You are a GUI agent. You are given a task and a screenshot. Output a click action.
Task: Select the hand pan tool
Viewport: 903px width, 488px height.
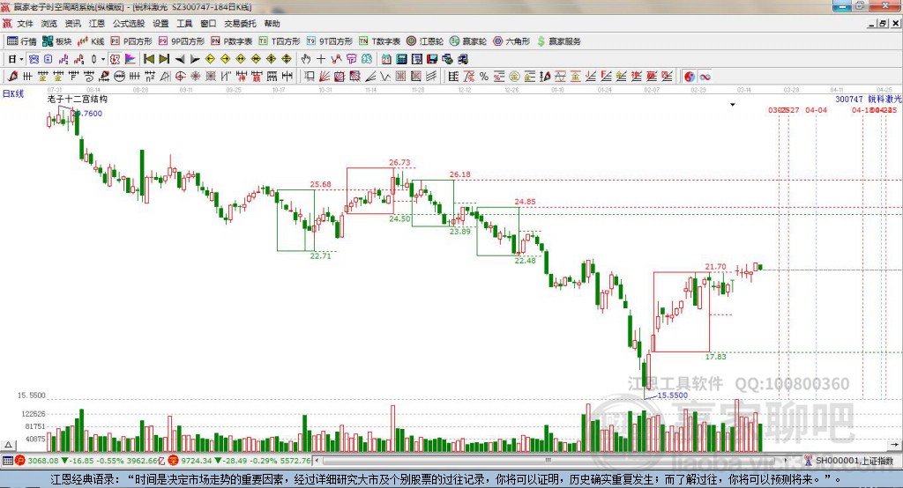click(x=306, y=59)
